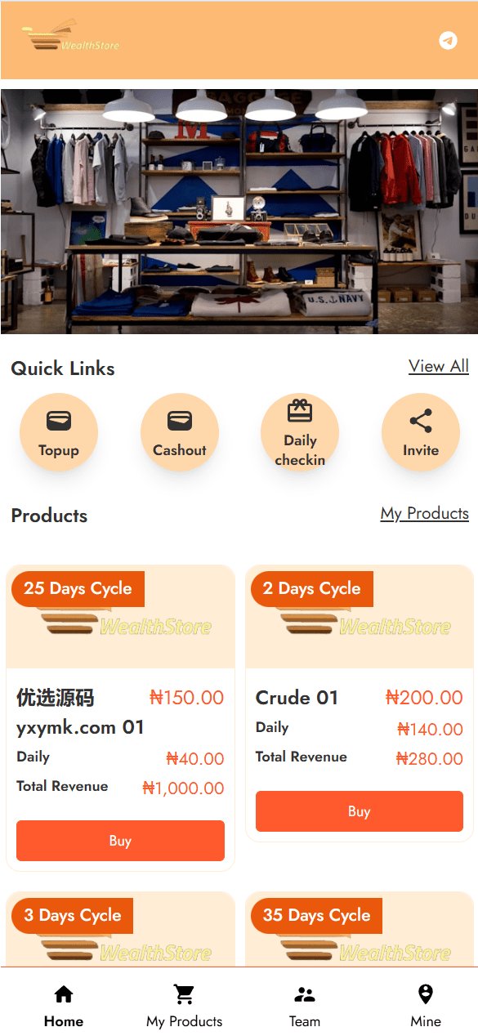Switch to My Products cart tab
This screenshot has width=478, height=1036.
pos(184,1007)
